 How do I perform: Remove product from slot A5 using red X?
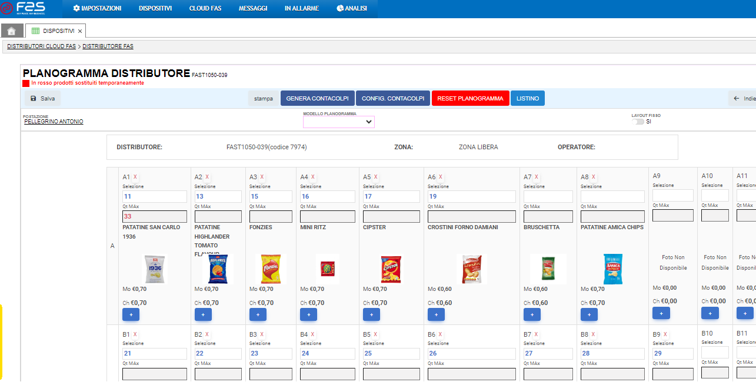click(x=376, y=177)
